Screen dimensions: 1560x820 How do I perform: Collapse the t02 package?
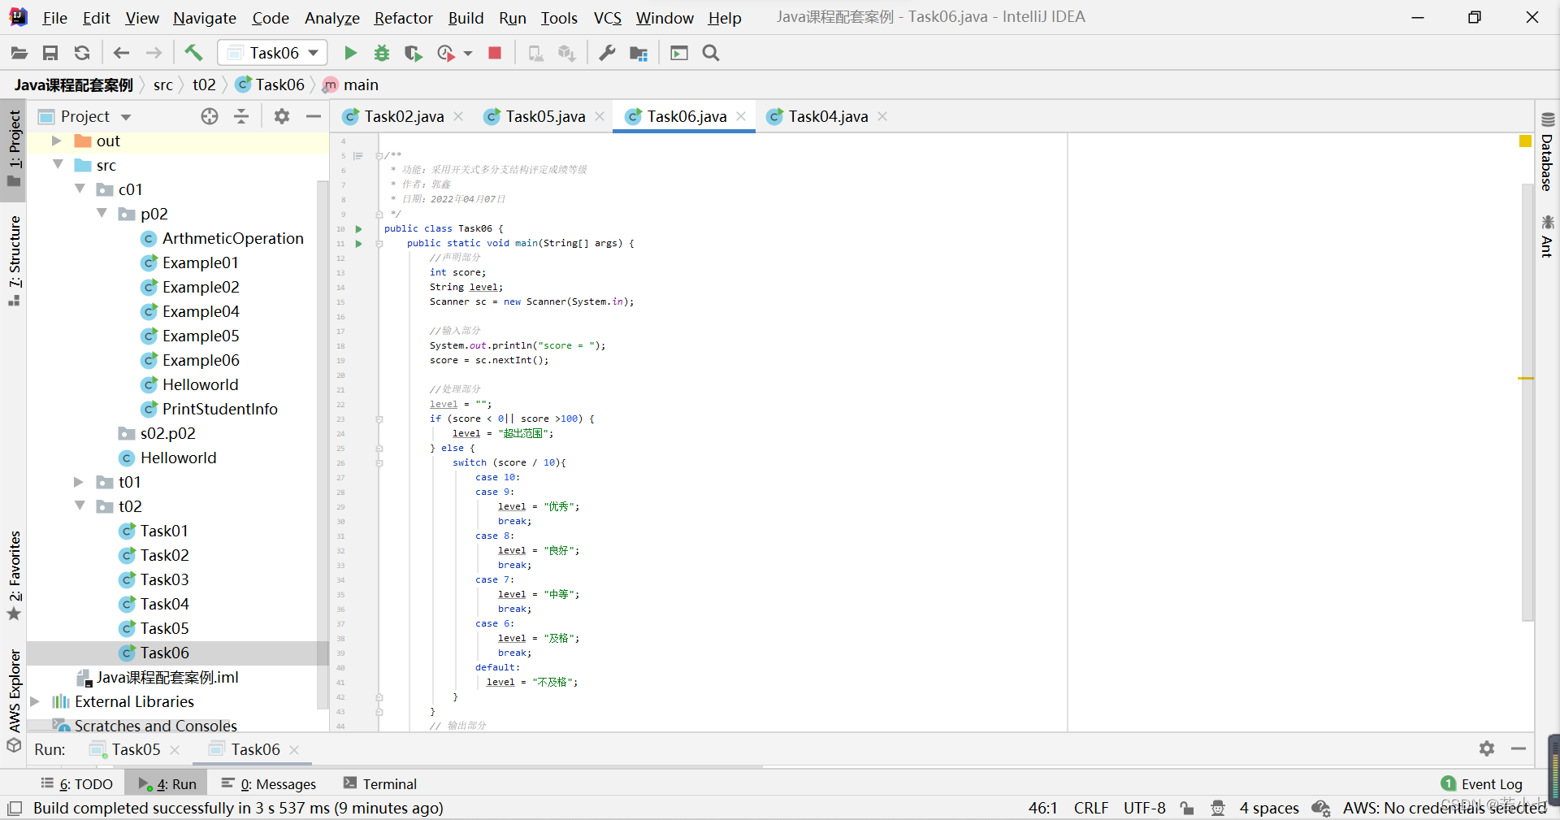coord(80,505)
